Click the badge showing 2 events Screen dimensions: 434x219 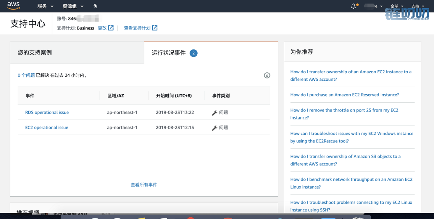pyautogui.click(x=194, y=53)
